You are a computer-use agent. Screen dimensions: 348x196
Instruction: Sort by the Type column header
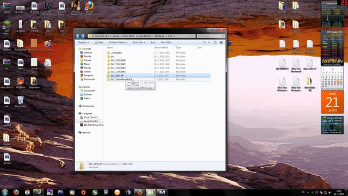178,47
